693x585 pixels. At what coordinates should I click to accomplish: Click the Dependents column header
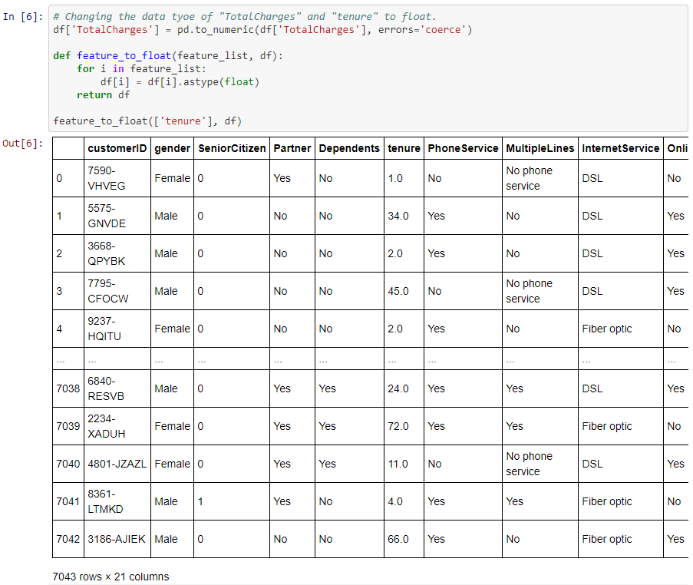click(x=348, y=148)
